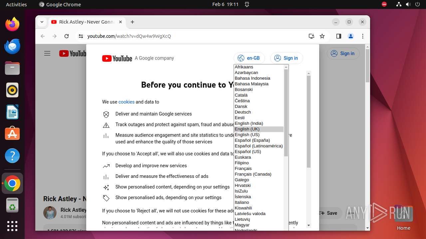Click the page vertical scrollbar thumb
The image size is (426, 239).
[x=367, y=66]
